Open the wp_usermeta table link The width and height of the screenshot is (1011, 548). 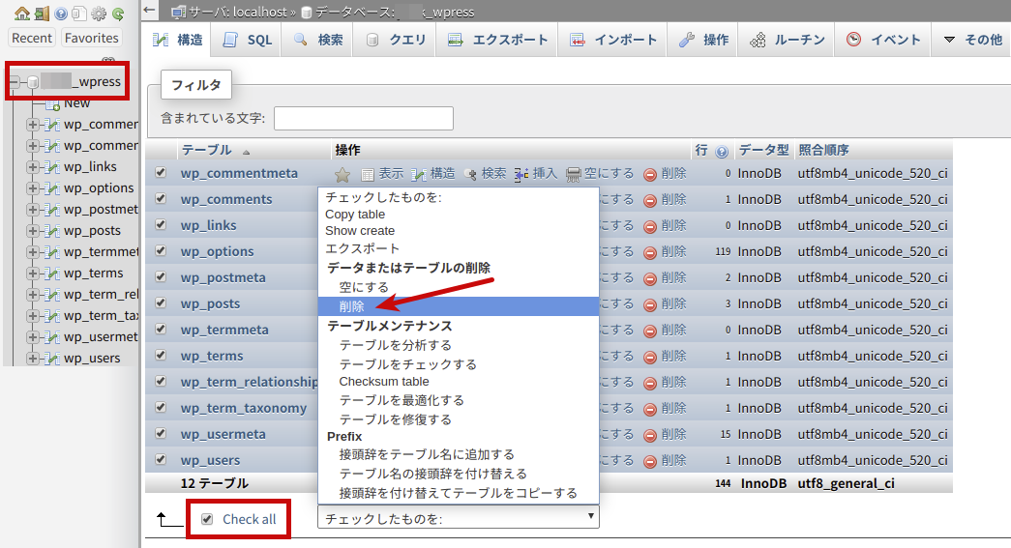coord(223,434)
